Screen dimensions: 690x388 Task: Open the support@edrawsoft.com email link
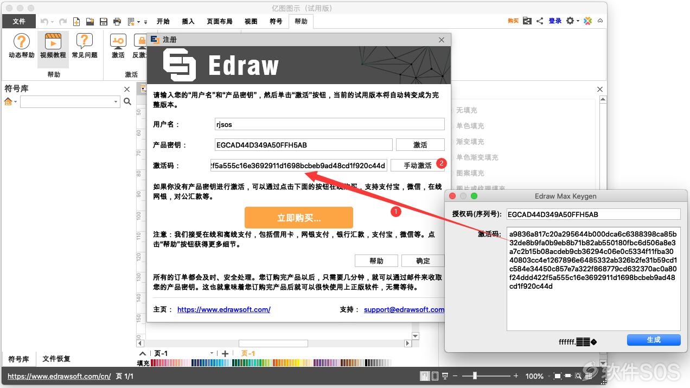coord(404,309)
